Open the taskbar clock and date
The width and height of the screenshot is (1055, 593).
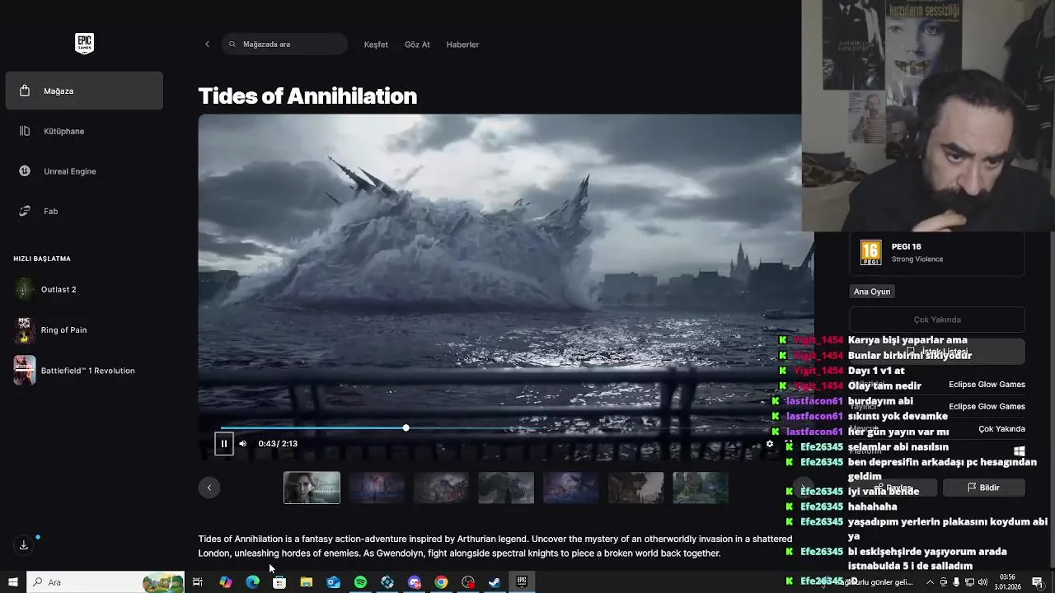1007,582
